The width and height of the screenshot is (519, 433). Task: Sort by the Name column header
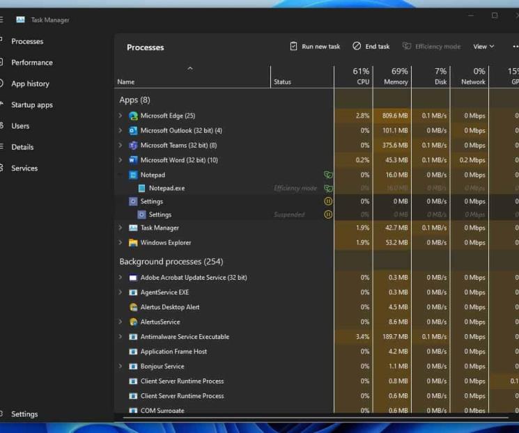192,77
